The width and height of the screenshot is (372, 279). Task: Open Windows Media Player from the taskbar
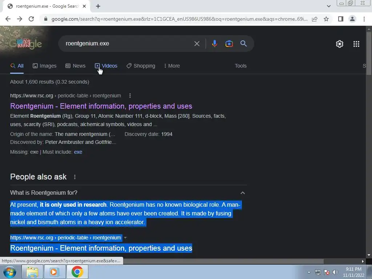tap(54, 272)
